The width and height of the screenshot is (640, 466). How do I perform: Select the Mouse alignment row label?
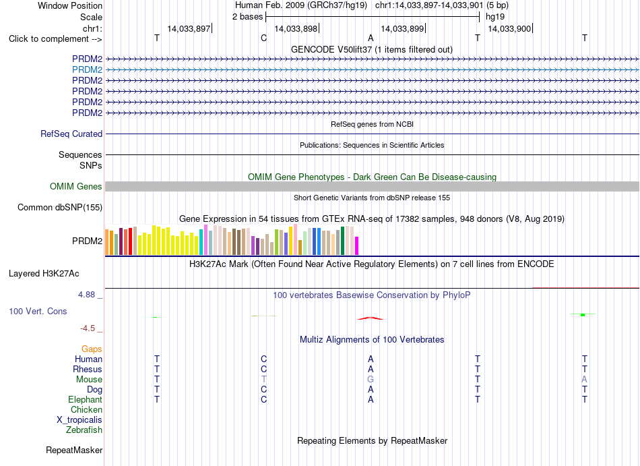click(89, 380)
